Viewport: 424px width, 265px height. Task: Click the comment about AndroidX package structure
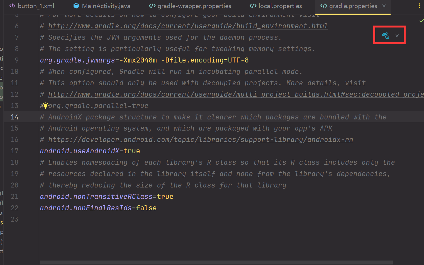(x=213, y=117)
